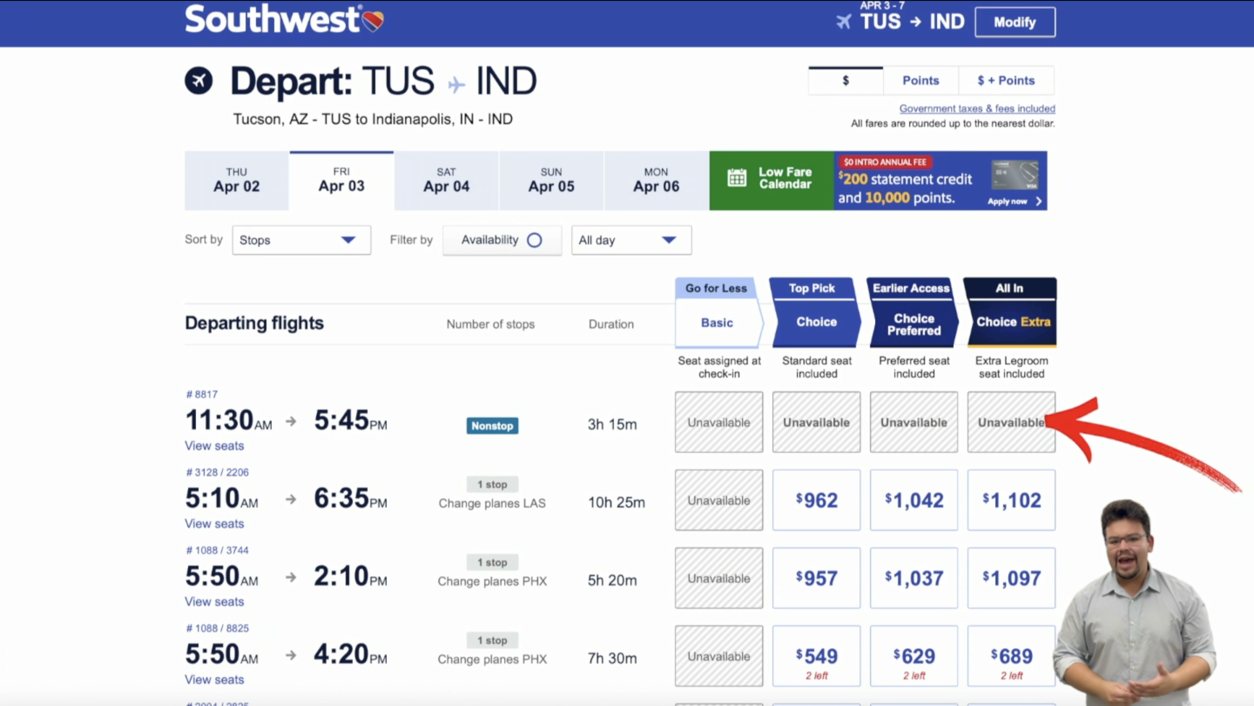Switch fare display to $ + Points

coord(1006,81)
